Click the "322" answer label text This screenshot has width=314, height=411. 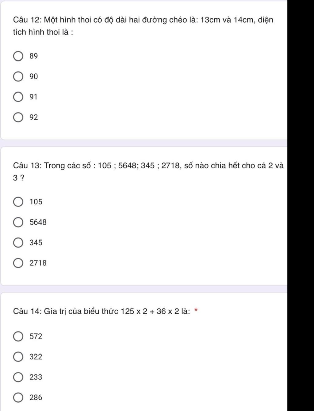coord(36,357)
